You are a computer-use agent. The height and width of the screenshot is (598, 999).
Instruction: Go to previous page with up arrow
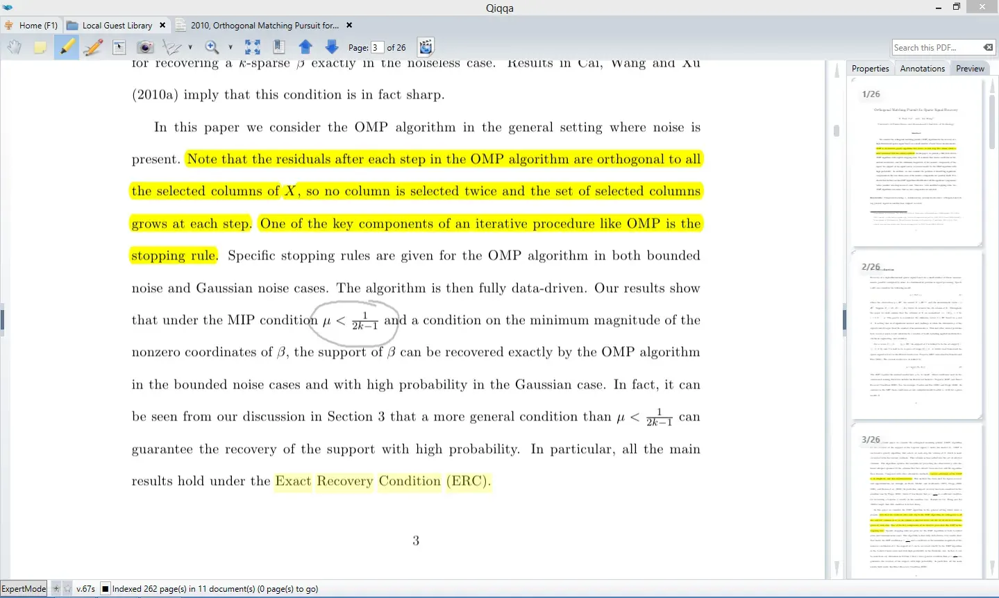pyautogui.click(x=305, y=47)
